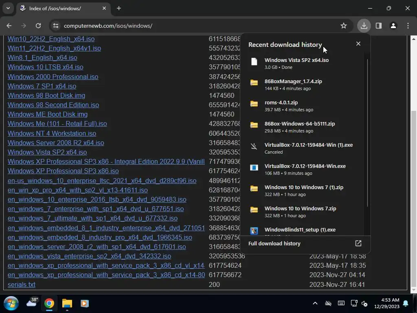This screenshot has width=417, height=313.
Task: Click folder icon for Windows 10 to Windows 7.zip
Action: click(x=254, y=210)
